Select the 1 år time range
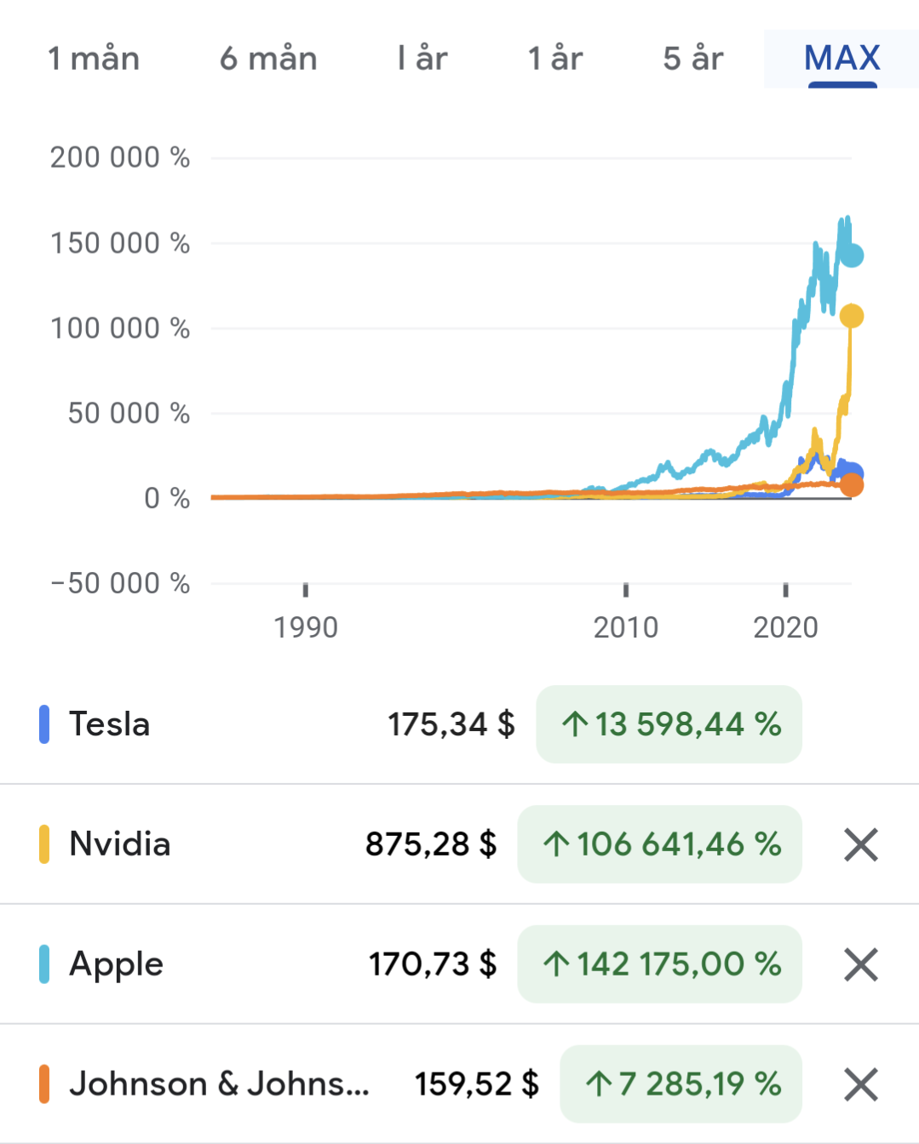The height and width of the screenshot is (1144, 919). (x=555, y=59)
